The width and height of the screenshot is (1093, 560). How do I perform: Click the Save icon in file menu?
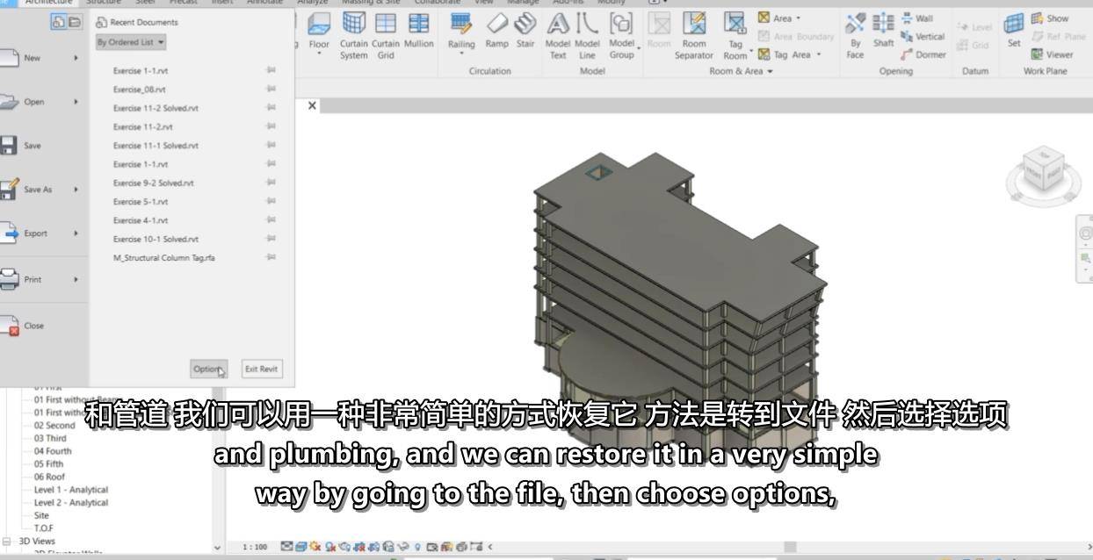(x=8, y=146)
